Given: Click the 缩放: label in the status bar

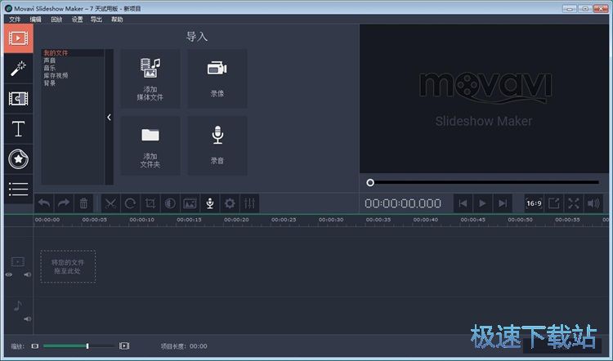Looking at the screenshot, I should coord(18,346).
